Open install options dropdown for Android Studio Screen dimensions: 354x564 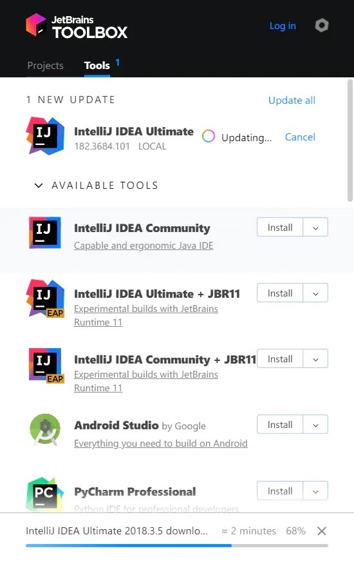[x=315, y=424]
